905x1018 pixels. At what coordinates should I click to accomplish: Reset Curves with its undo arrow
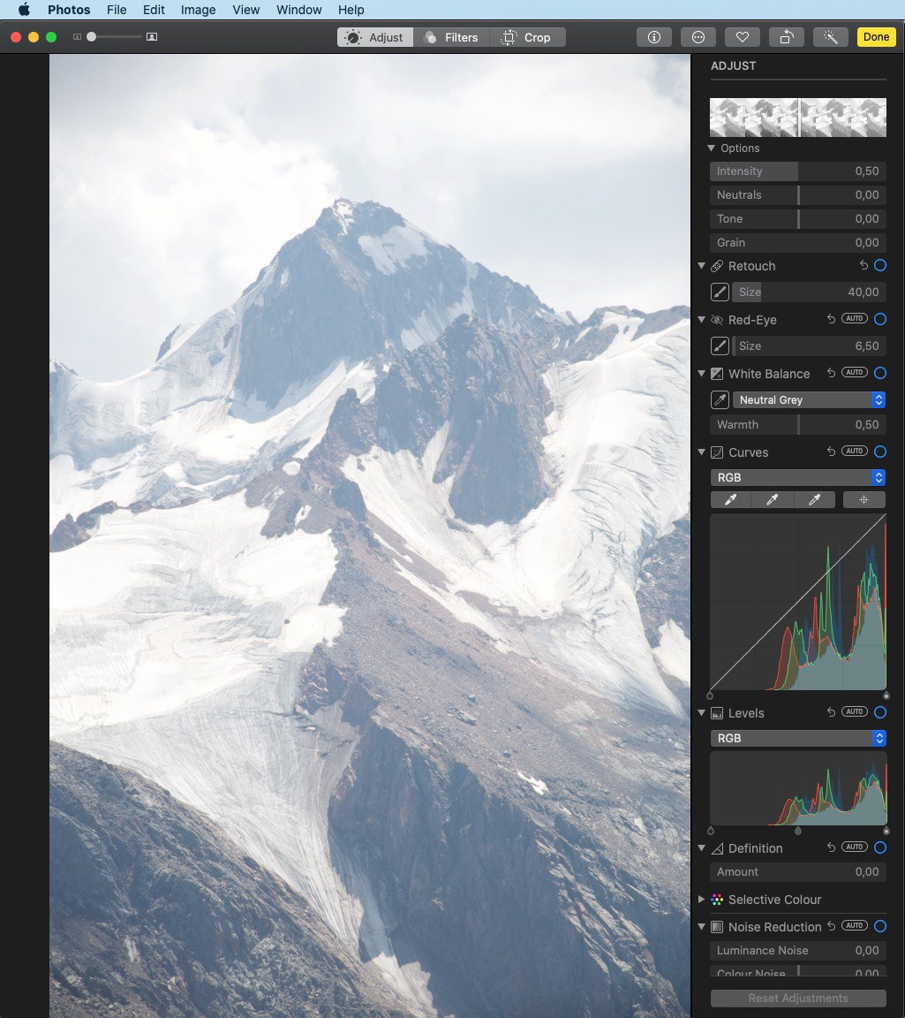click(x=831, y=452)
